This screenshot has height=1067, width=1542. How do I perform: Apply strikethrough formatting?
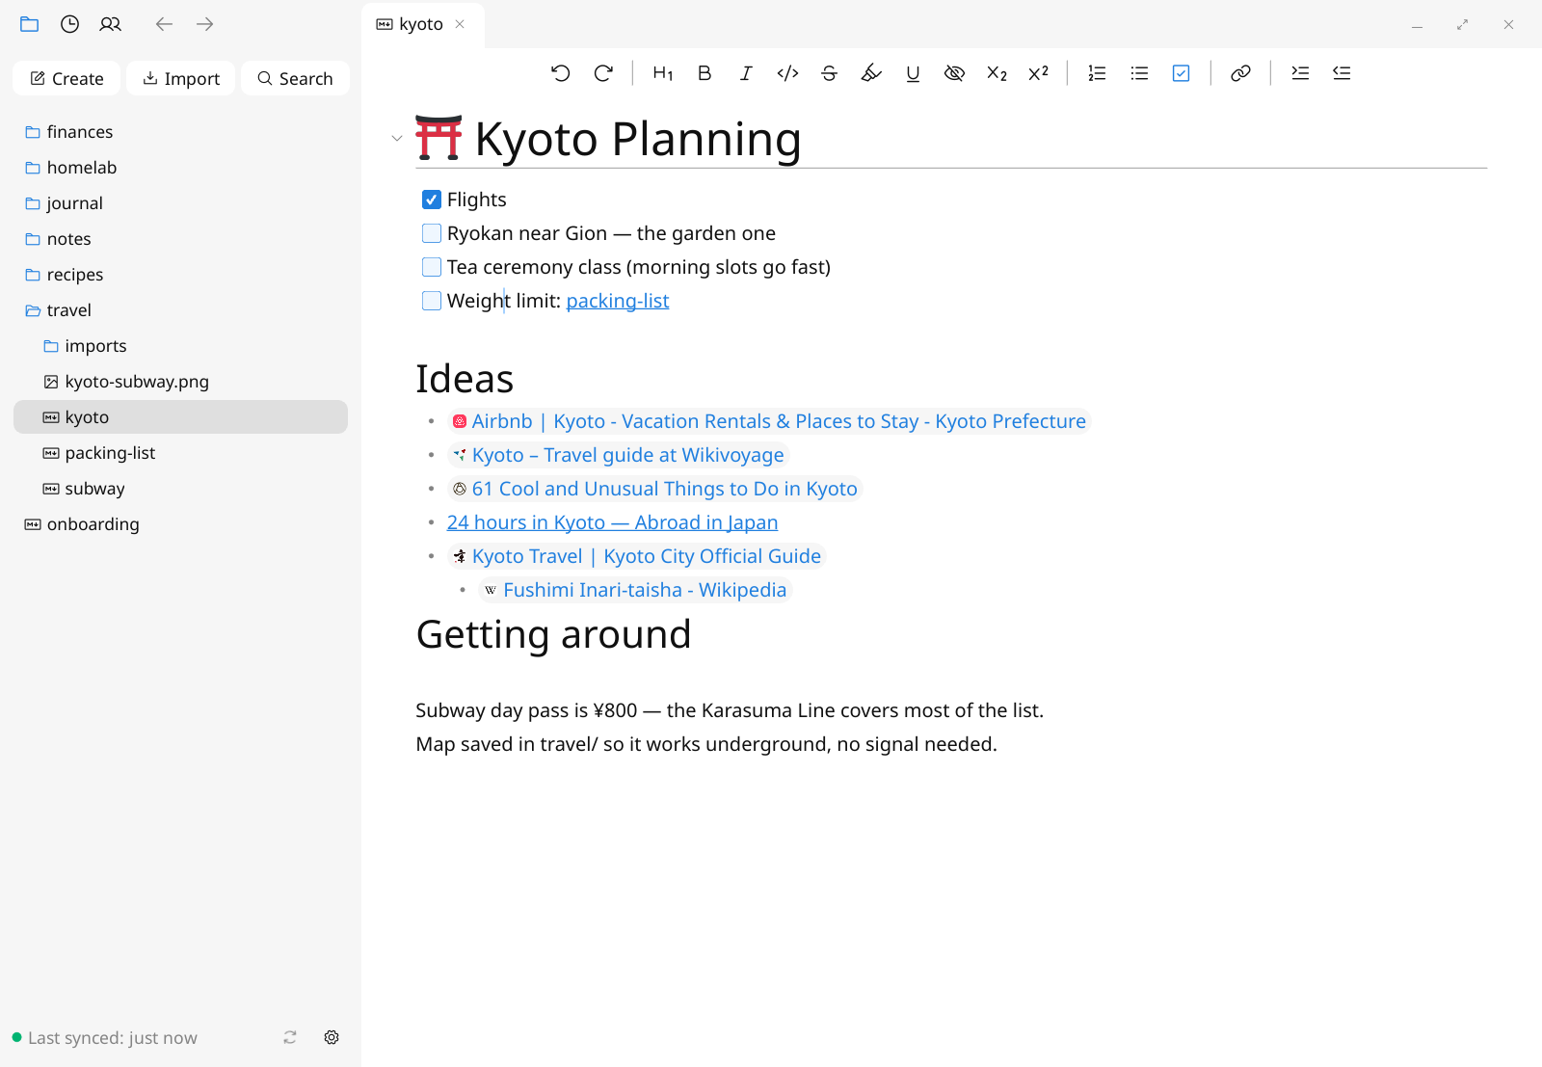click(829, 73)
